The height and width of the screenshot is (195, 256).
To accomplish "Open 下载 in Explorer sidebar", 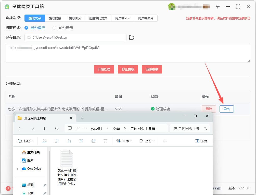I will coord(28,193).
